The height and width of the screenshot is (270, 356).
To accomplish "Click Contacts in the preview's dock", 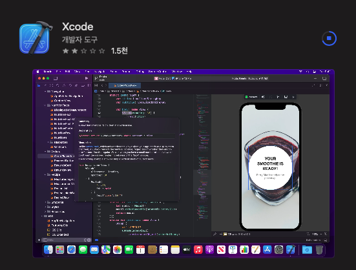I will [152, 250].
